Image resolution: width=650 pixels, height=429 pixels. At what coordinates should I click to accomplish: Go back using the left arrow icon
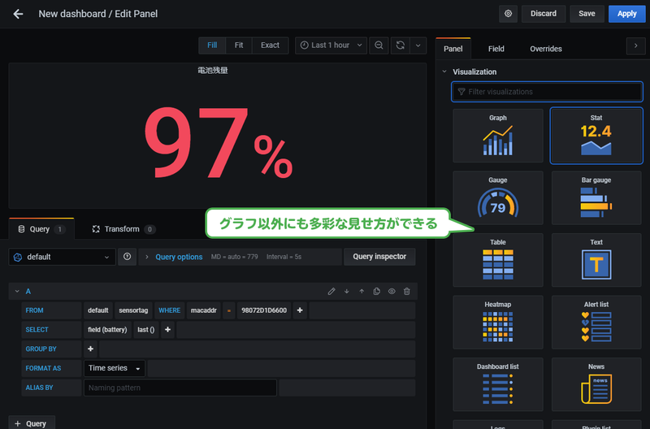tap(18, 14)
